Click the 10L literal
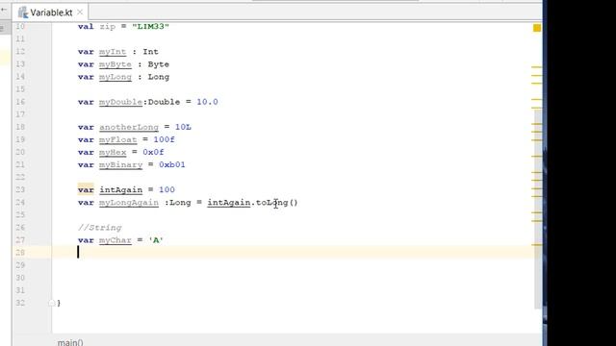The width and height of the screenshot is (616, 346). tap(183, 127)
